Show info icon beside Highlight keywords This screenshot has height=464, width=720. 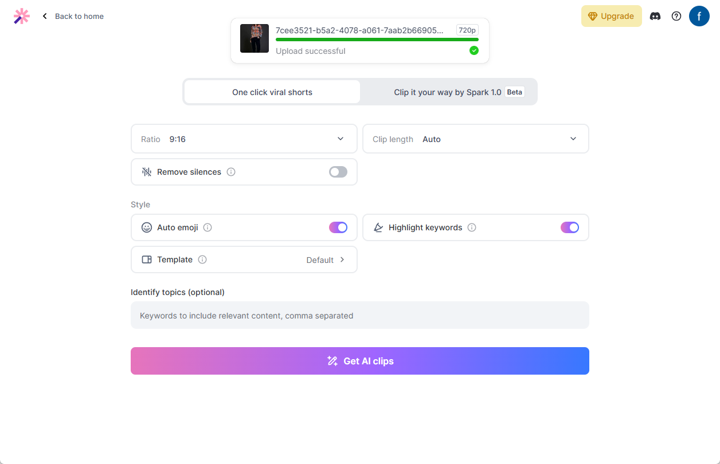472,227
